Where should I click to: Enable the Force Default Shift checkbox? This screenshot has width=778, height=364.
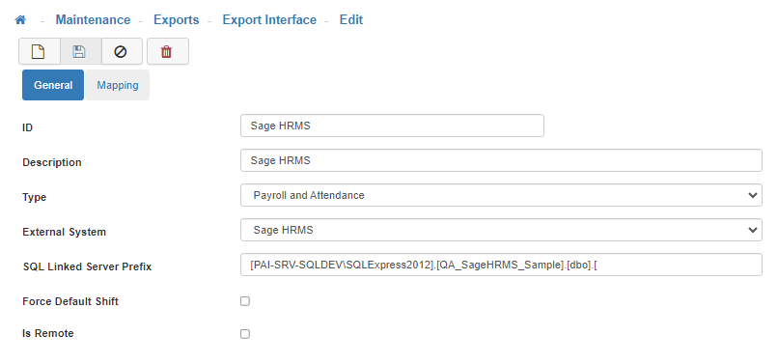(x=245, y=301)
